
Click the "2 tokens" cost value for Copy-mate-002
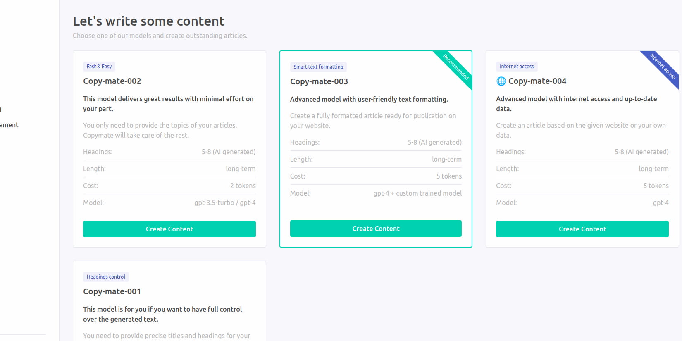[x=243, y=186]
